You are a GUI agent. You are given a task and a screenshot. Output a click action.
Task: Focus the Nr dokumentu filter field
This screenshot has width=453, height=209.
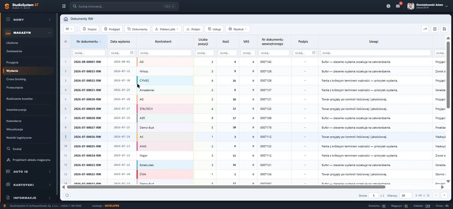pyautogui.click(x=89, y=53)
